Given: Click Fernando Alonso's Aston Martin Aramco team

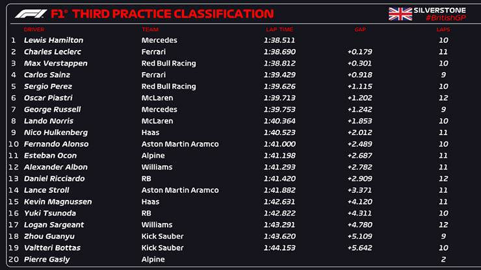Looking at the screenshot, I should tap(180, 144).
